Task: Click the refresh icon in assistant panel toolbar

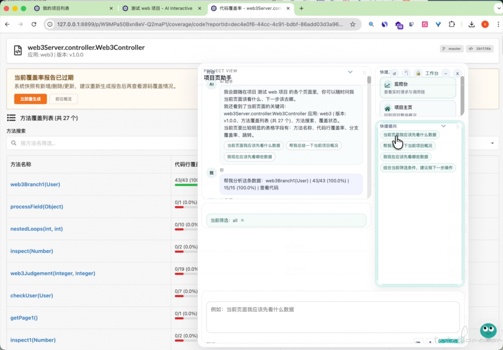Action: (x=394, y=74)
